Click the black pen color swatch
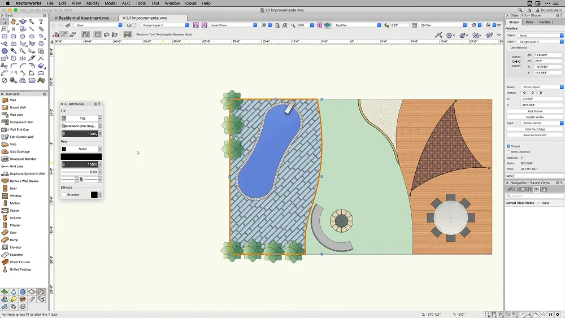565x318 pixels. coord(81,156)
